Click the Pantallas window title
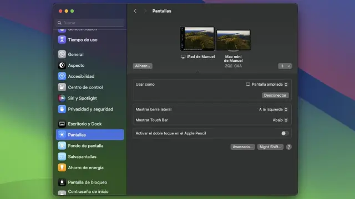Viewport: 355px width, 199px height. 161,11
